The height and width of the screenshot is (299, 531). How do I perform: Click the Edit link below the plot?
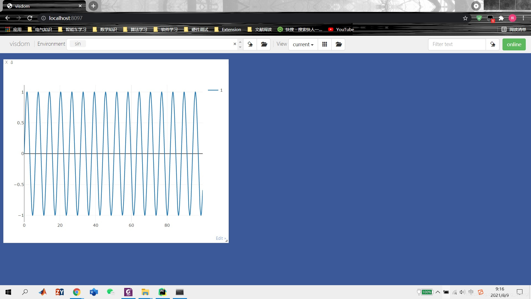pos(220,238)
